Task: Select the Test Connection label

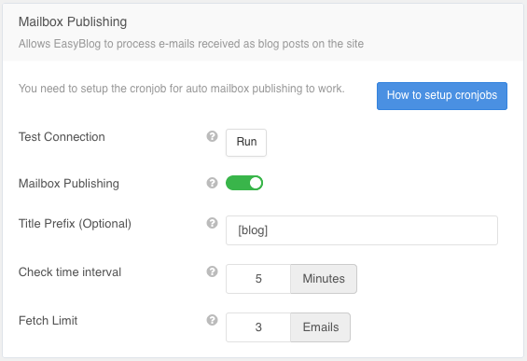Action: pyautogui.click(x=62, y=137)
